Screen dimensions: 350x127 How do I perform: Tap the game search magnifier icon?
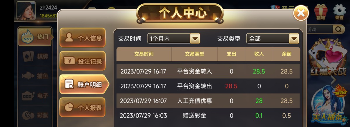[x=338, y=29]
